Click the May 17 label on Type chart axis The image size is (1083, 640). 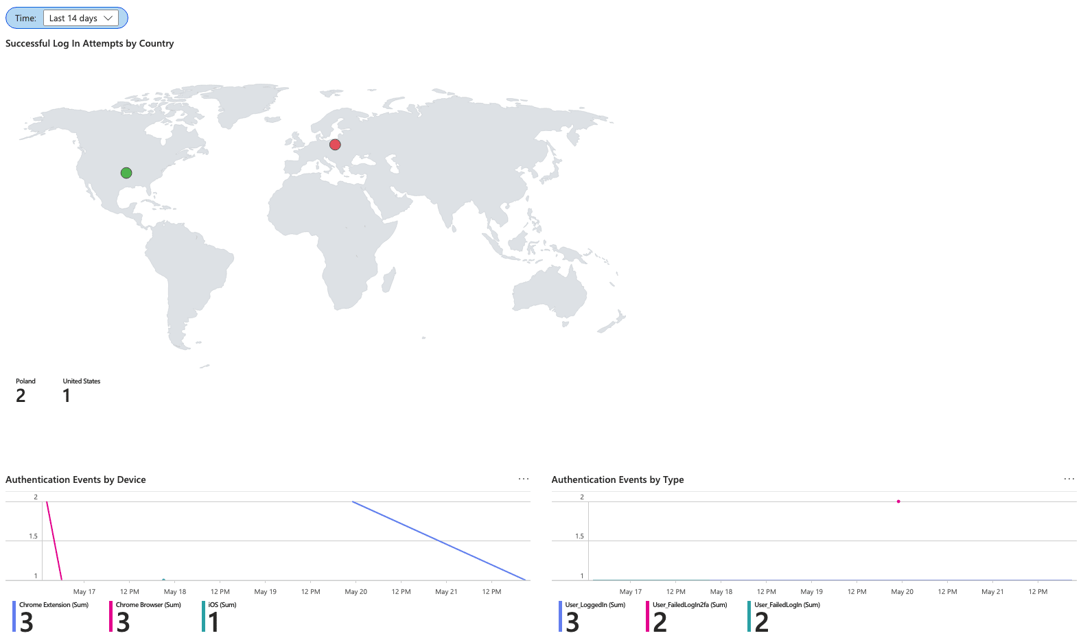point(630,591)
